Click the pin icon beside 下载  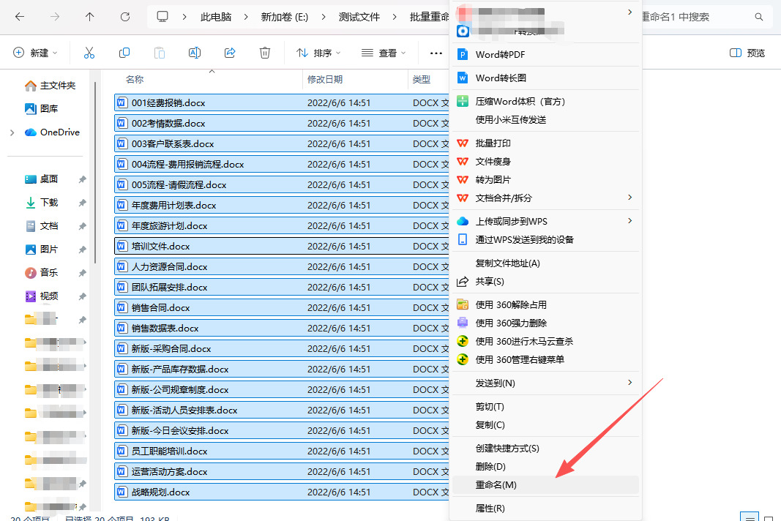click(83, 203)
